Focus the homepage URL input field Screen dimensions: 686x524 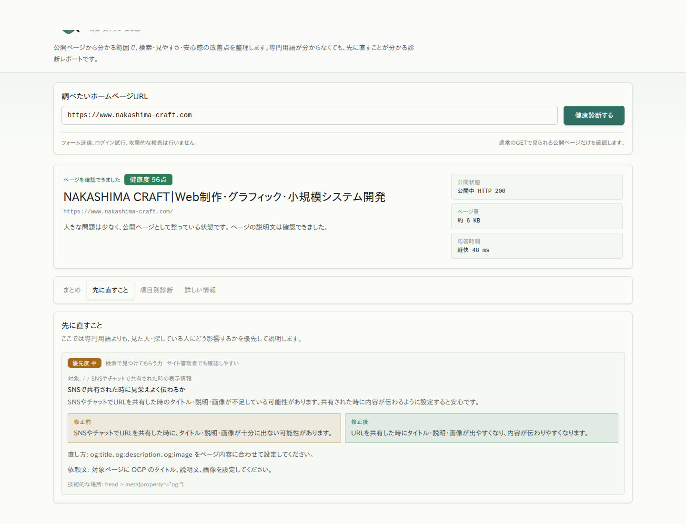pos(310,115)
